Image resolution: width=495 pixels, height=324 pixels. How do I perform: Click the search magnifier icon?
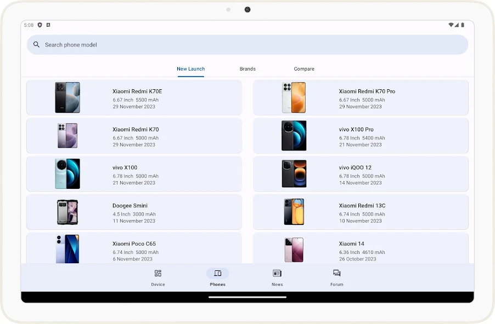[x=37, y=45]
